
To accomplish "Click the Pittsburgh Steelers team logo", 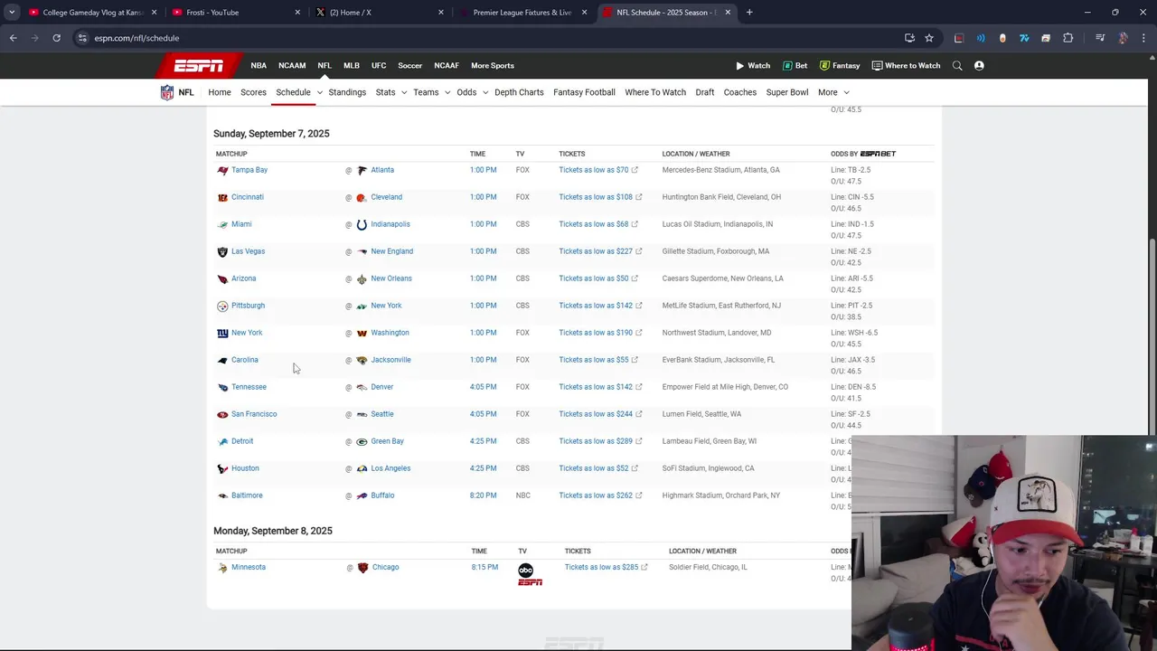I will click(222, 306).
